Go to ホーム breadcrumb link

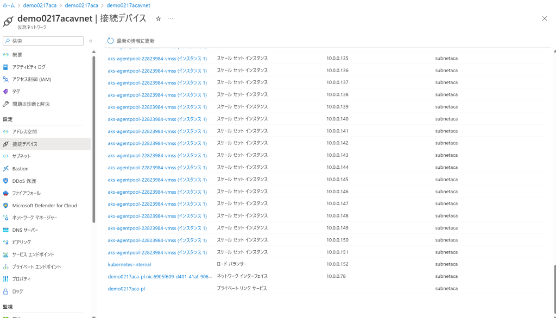coord(9,5)
